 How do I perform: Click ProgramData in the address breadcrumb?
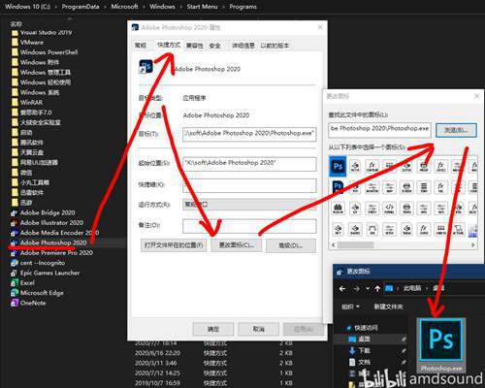click(x=81, y=7)
